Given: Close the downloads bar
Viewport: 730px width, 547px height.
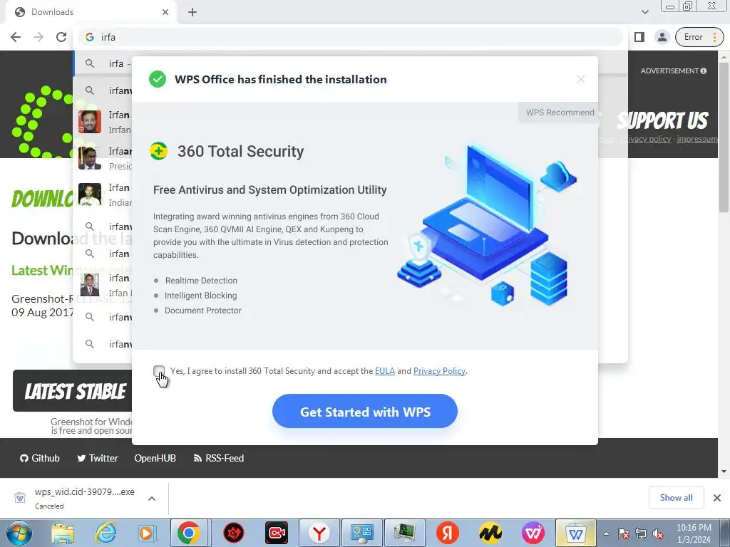Looking at the screenshot, I should [717, 498].
